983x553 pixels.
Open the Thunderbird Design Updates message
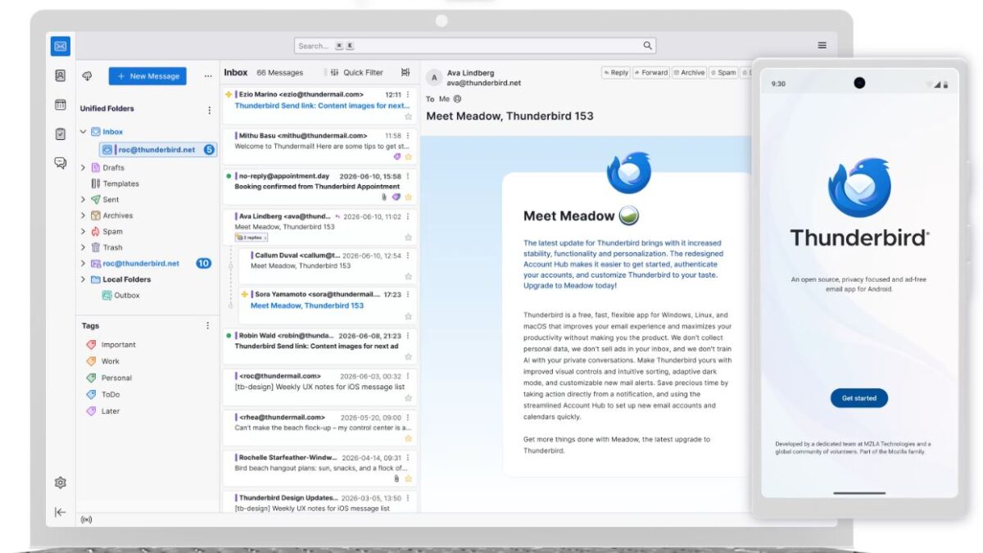(x=319, y=502)
